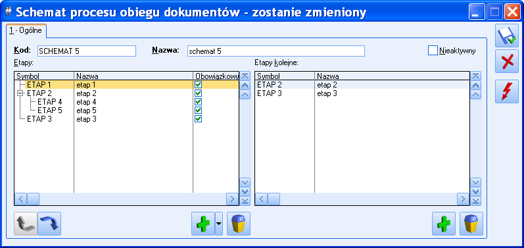Click the "etap 4" name cell in Etapy
524x248 pixels.
tap(133, 102)
